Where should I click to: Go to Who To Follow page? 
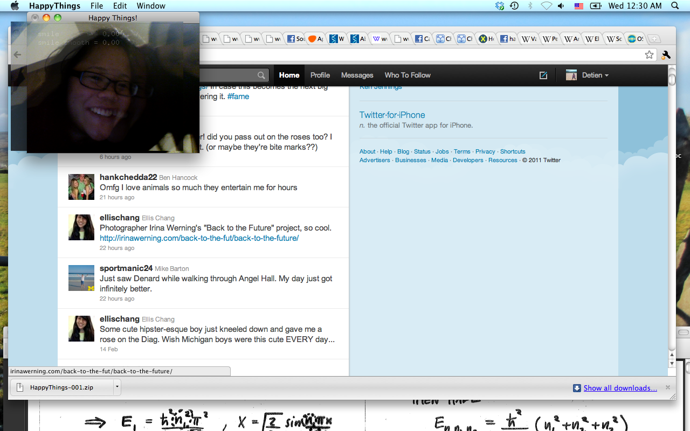point(407,75)
